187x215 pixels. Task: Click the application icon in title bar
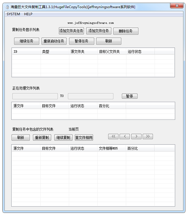pos(7,7)
